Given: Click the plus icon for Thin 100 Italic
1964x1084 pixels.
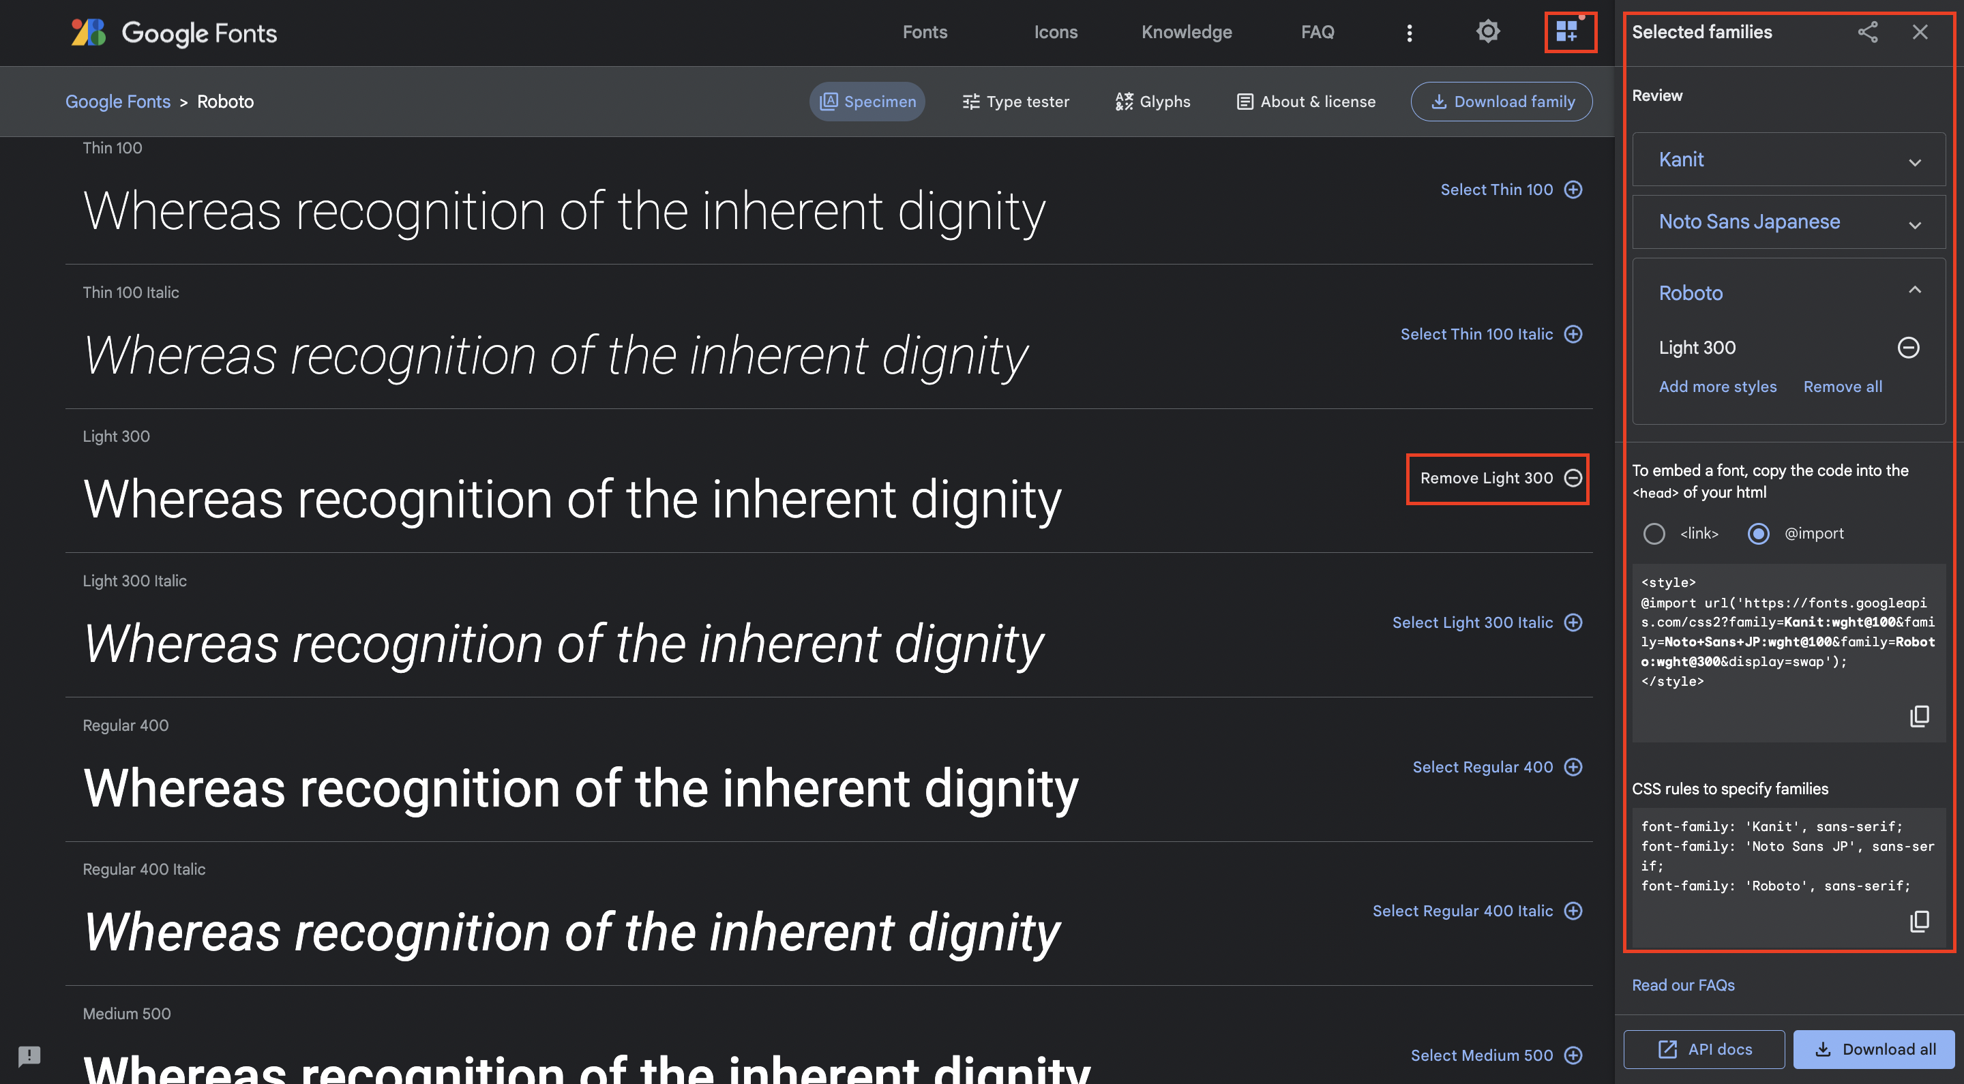Looking at the screenshot, I should (1574, 334).
